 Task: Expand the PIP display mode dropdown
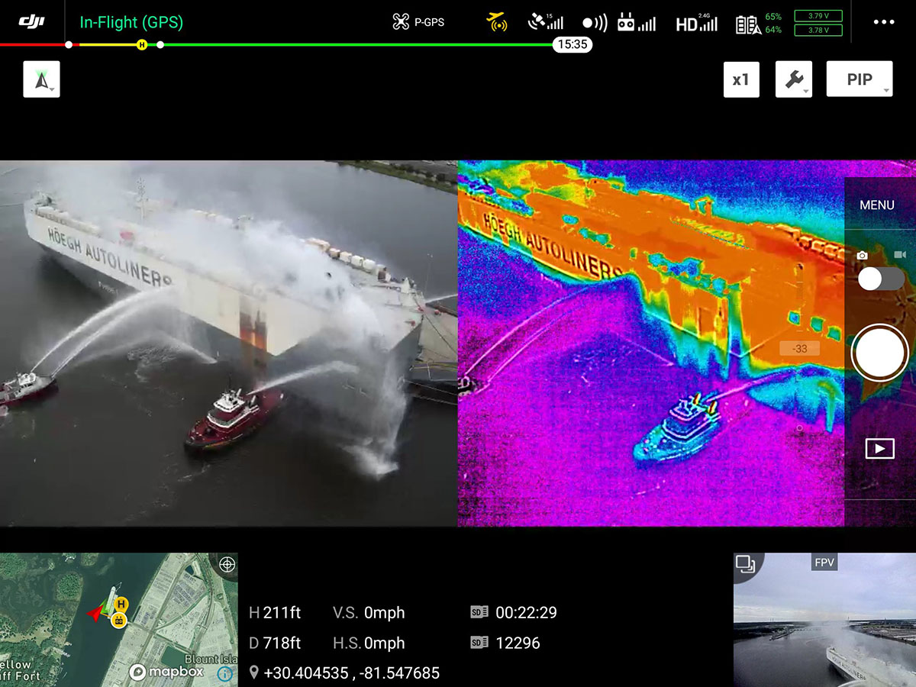click(x=860, y=79)
